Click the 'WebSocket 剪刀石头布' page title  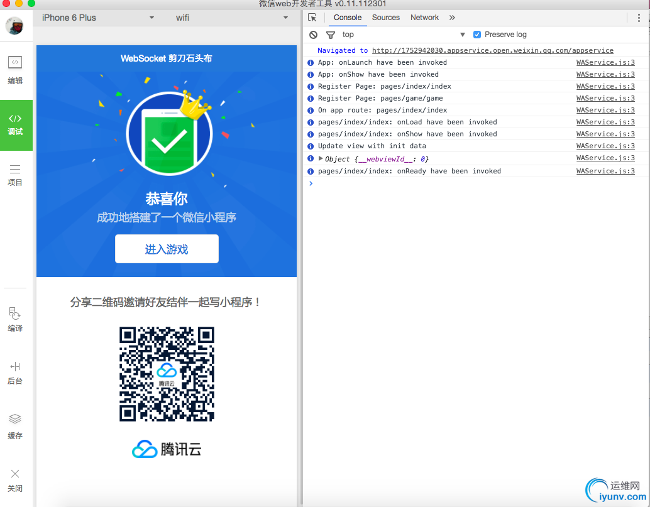167,58
